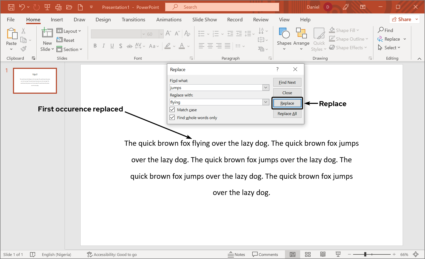Adjust the zoom slider handle
The image size is (425, 259).
(365, 254)
